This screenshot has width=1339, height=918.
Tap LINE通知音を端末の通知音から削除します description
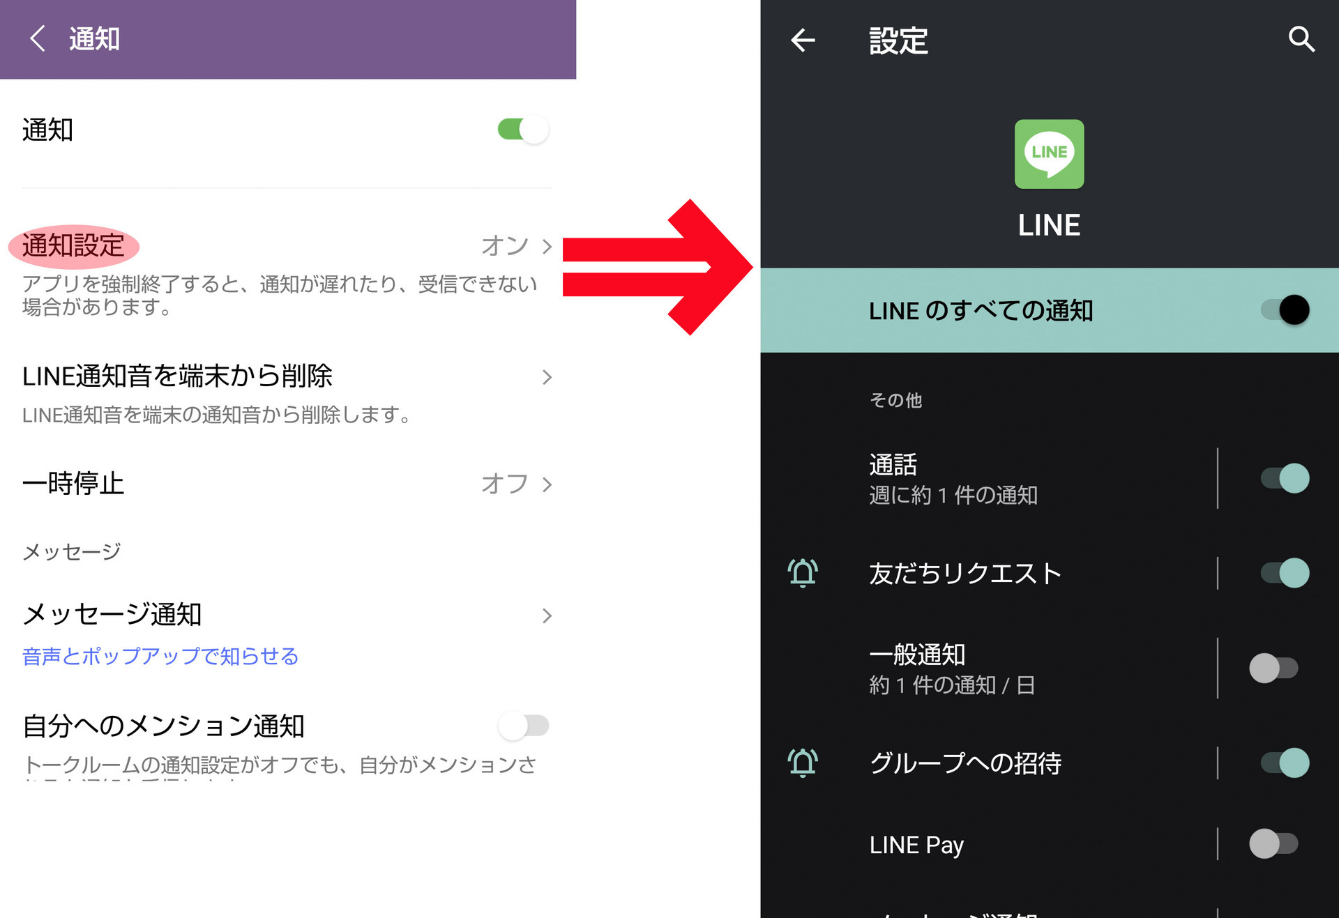(x=217, y=415)
